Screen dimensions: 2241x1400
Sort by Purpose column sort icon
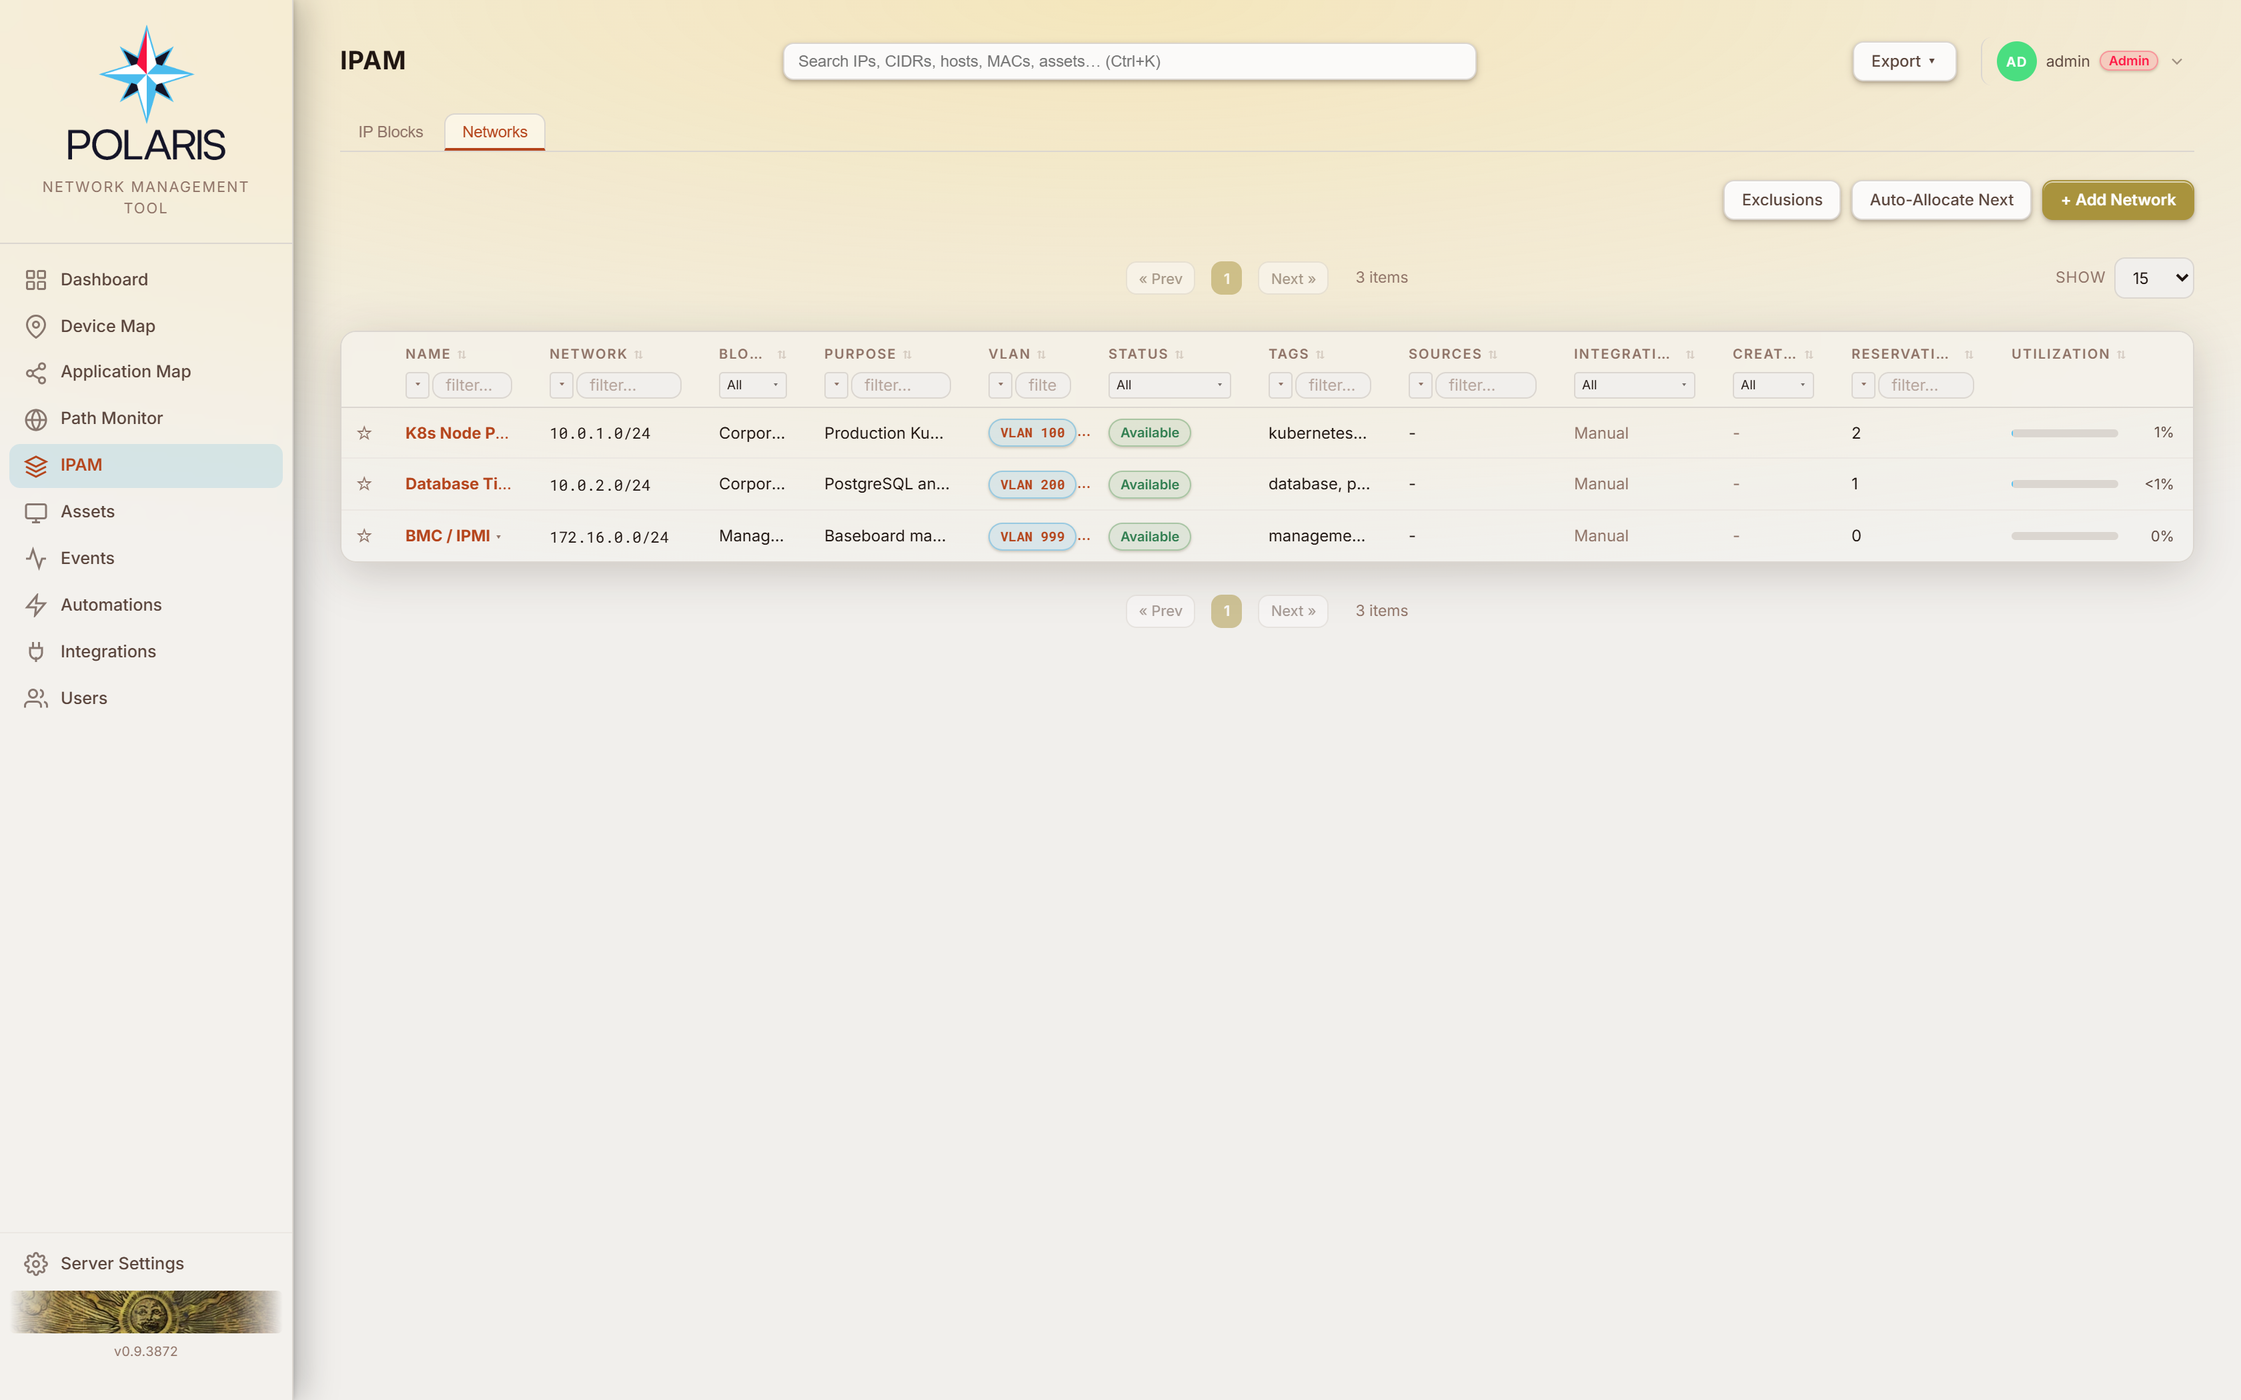(908, 355)
